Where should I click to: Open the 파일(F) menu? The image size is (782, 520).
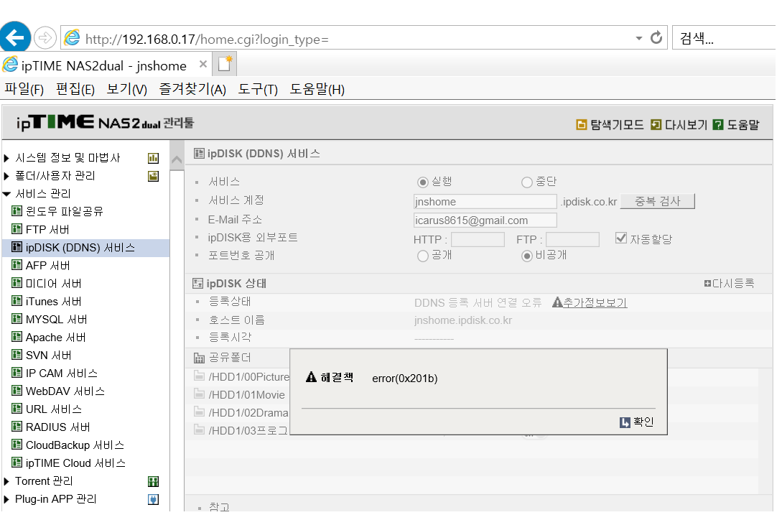click(x=24, y=89)
